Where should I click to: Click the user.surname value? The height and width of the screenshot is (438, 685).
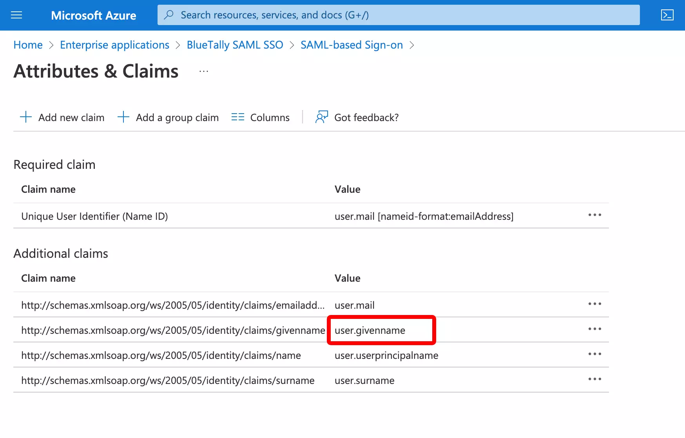tap(364, 380)
